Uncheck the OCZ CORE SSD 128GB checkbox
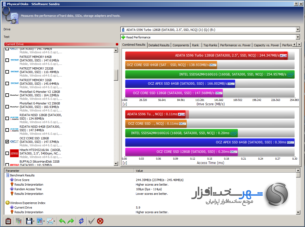The height and width of the screenshot is (227, 305). click(x=7, y=142)
